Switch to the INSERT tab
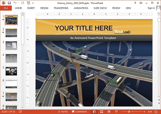161x114 pixels. click(x=31, y=8)
